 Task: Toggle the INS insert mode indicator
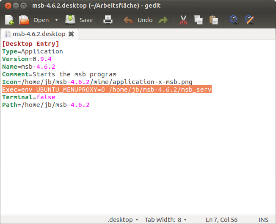coord(263,219)
